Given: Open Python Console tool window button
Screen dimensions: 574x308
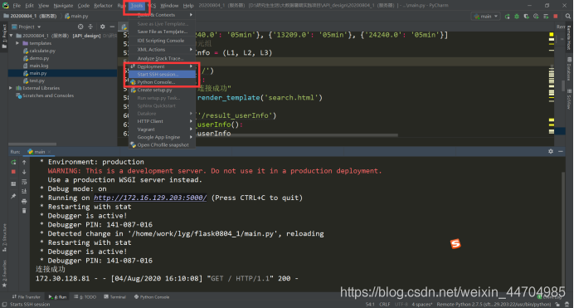Looking at the screenshot, I should (152, 297).
